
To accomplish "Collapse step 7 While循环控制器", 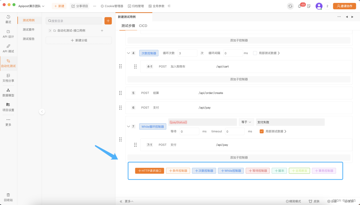I will pos(128,126).
